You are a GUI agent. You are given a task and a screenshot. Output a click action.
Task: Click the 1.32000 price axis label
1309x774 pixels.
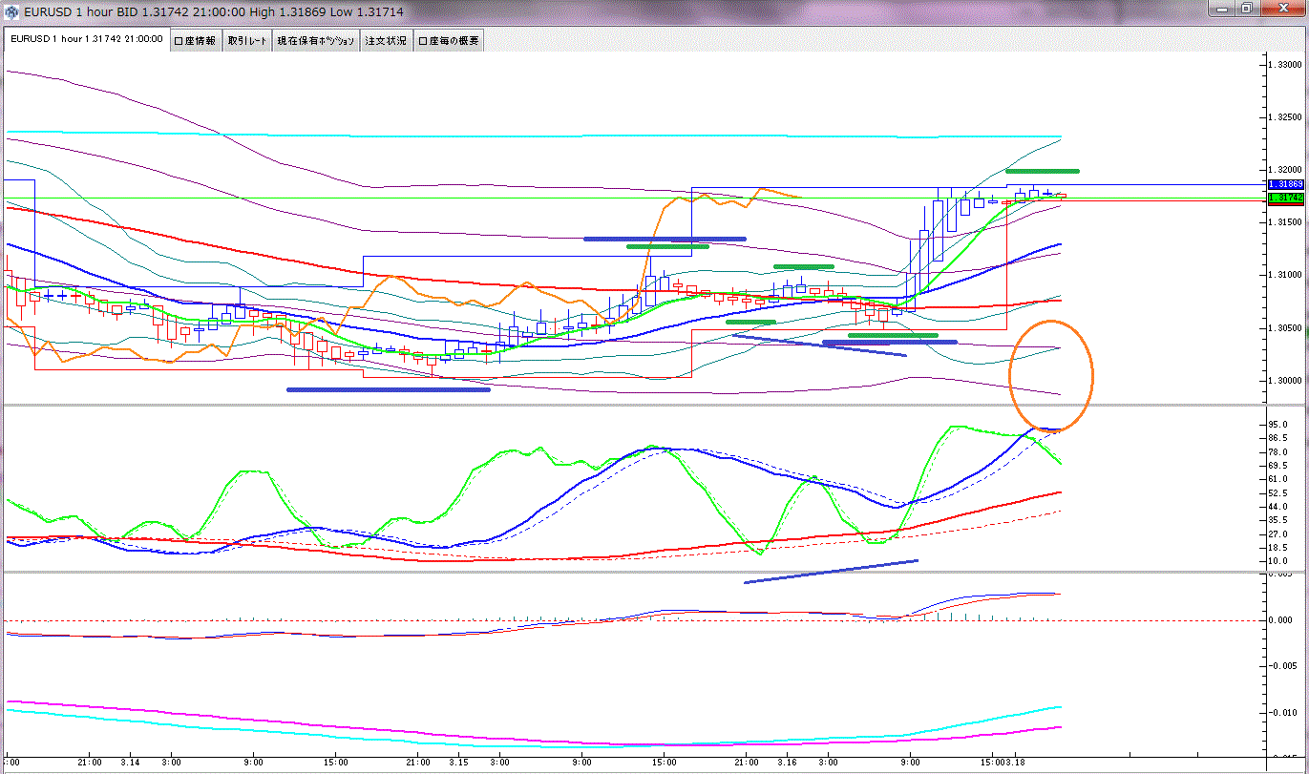[x=1285, y=169]
